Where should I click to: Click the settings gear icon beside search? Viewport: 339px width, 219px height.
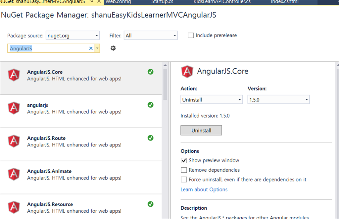point(113,48)
